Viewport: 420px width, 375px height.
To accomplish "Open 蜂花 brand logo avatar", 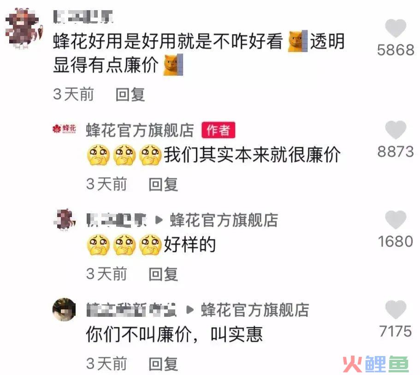I will (64, 129).
